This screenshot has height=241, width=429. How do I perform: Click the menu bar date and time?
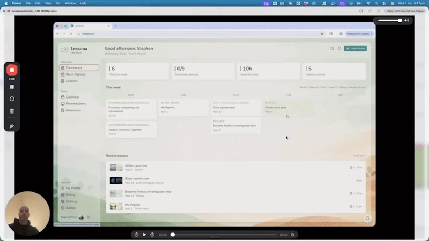point(411,3)
